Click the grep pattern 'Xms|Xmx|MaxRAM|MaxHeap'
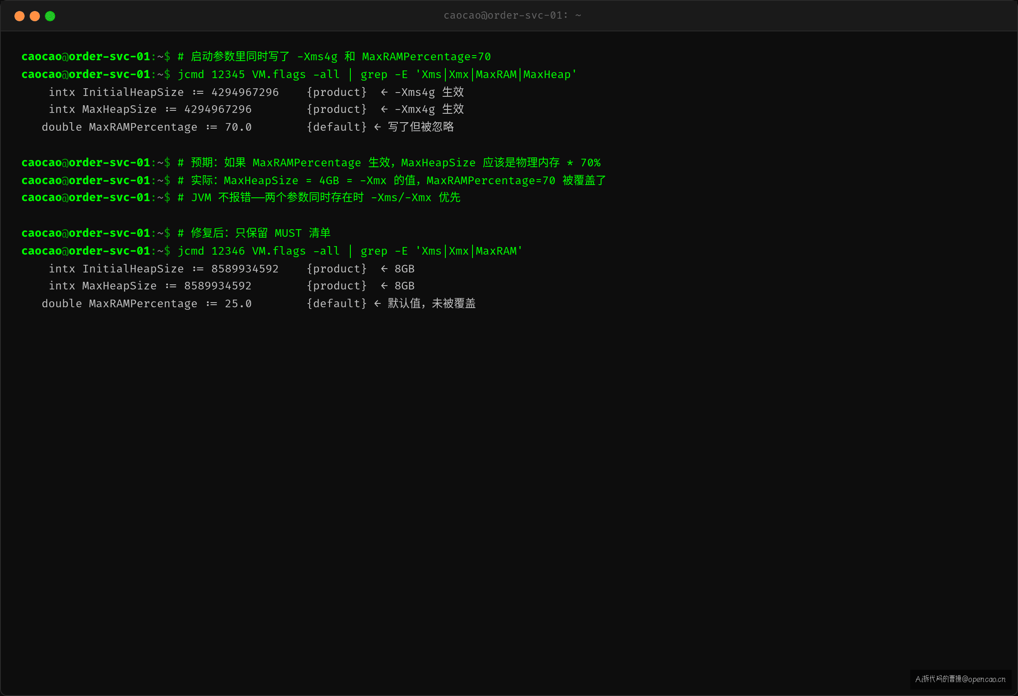Screen dimensions: 1018x696 [x=496, y=75]
